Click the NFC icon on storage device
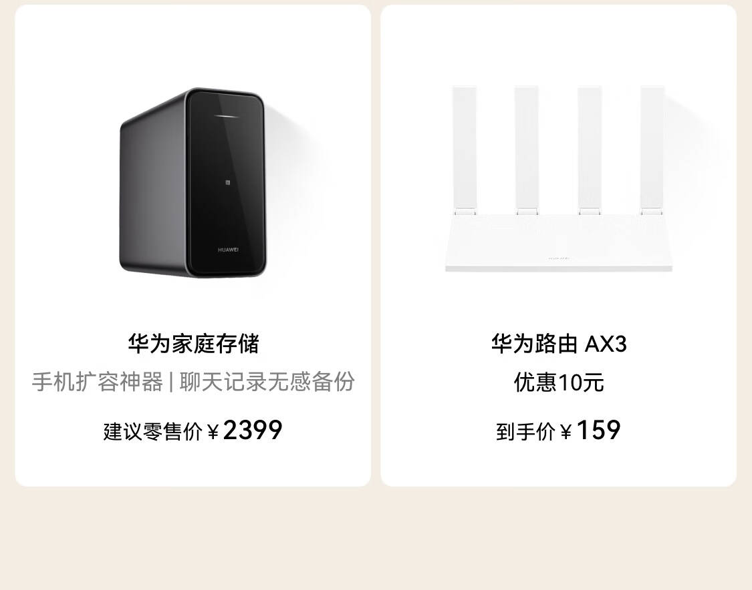The width and height of the screenshot is (752, 590). click(228, 182)
